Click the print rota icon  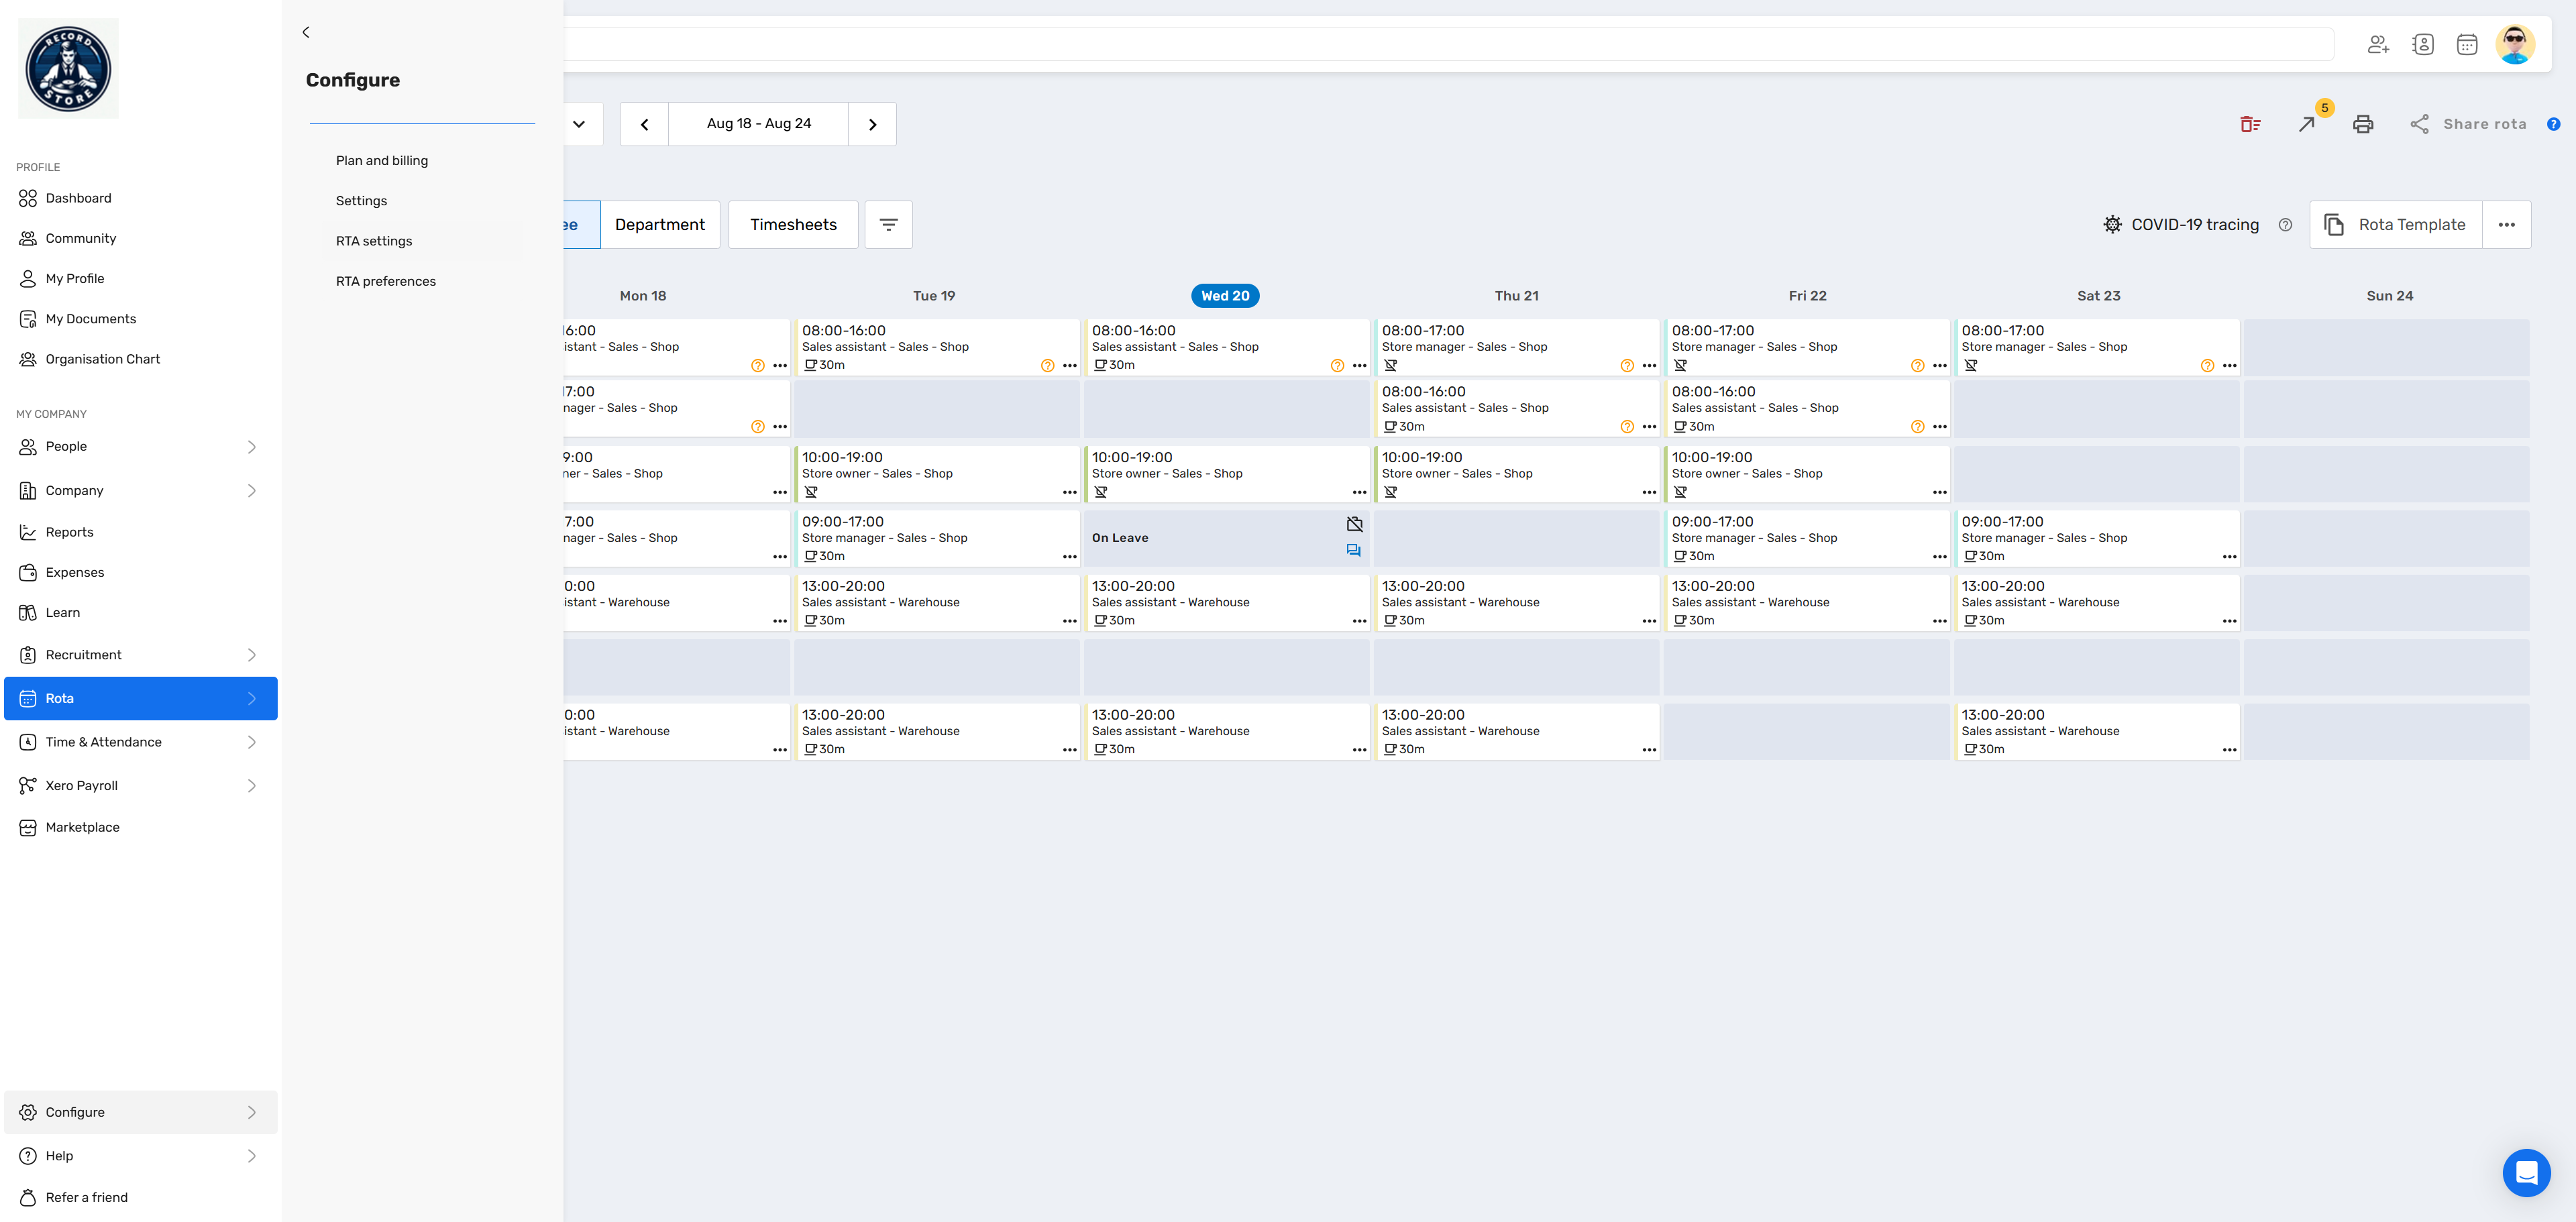click(2363, 124)
